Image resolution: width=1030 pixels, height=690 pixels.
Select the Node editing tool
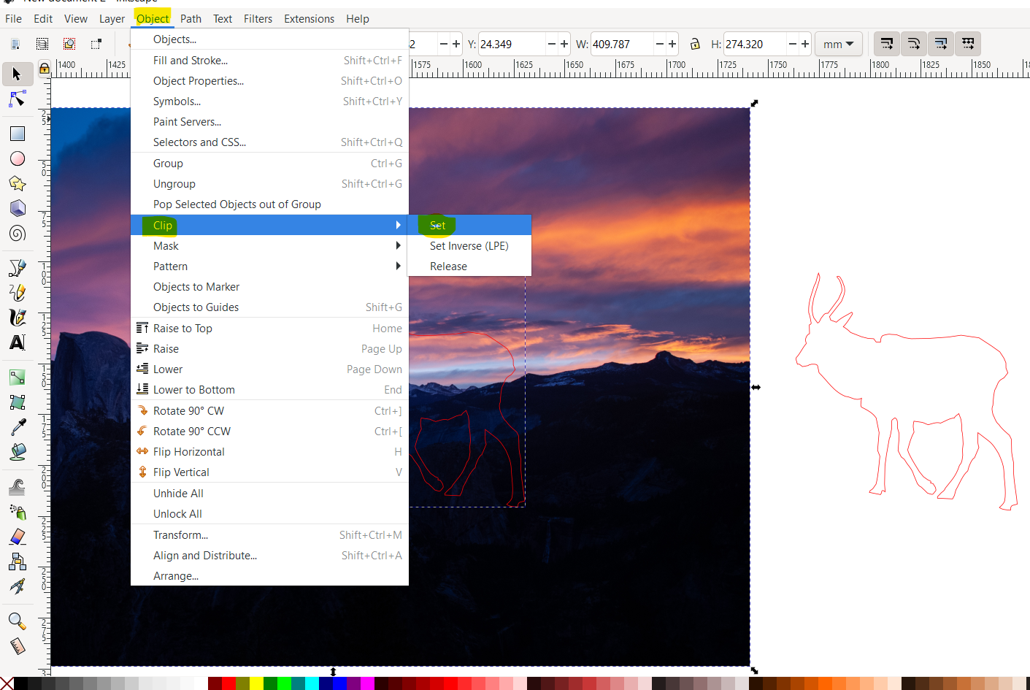pyautogui.click(x=18, y=99)
